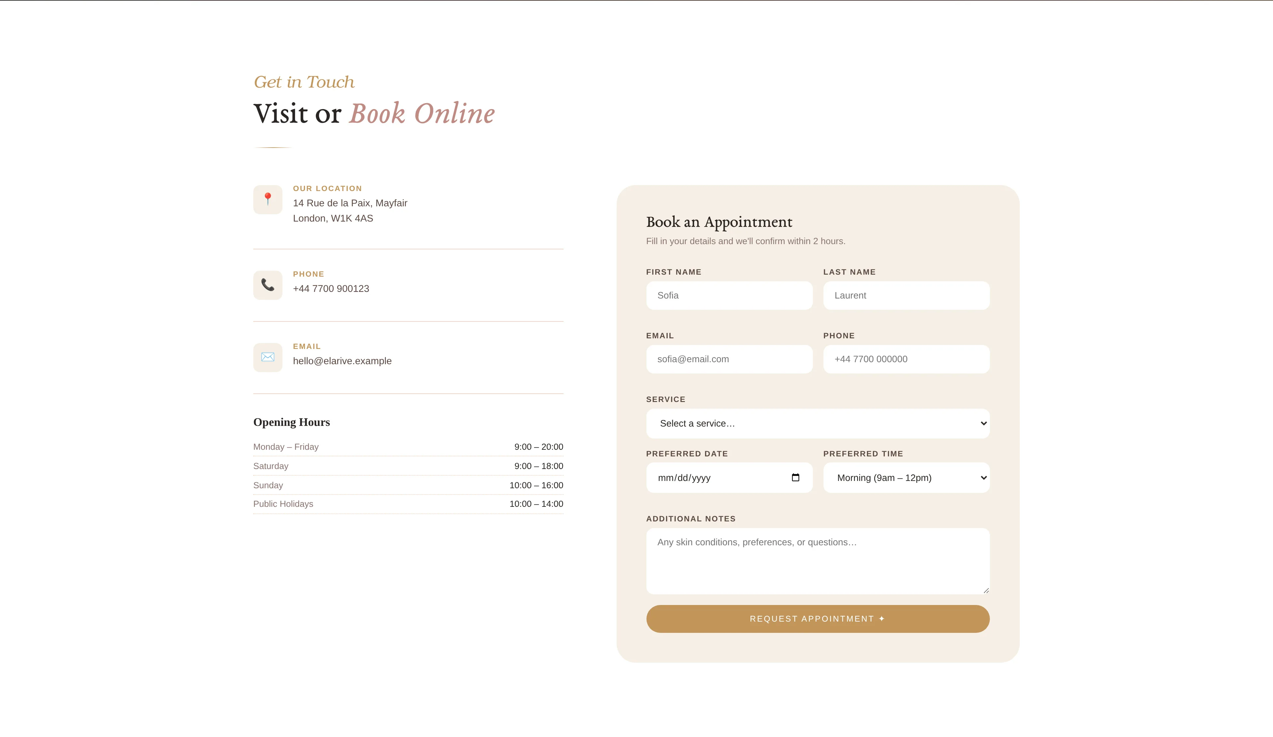Click the Public Holidays row label
This screenshot has width=1273, height=737.
[x=283, y=504]
